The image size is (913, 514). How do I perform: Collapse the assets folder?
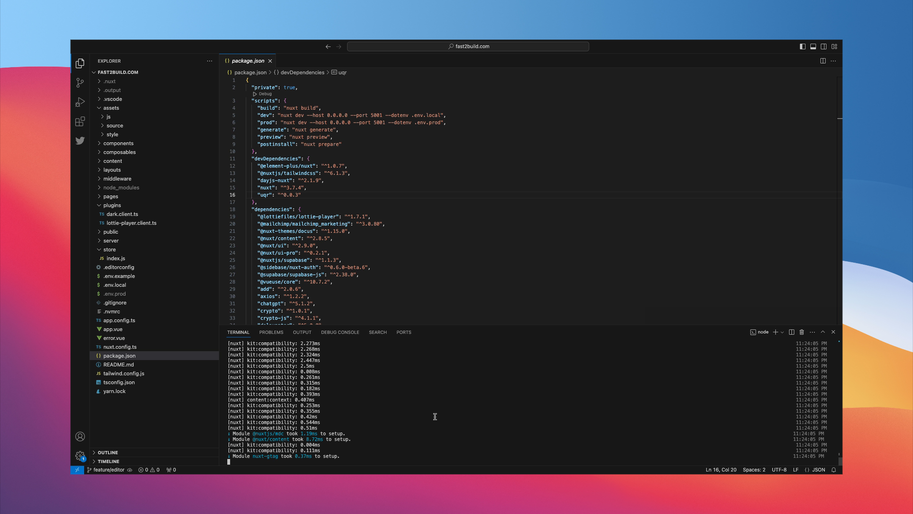[154, 108]
